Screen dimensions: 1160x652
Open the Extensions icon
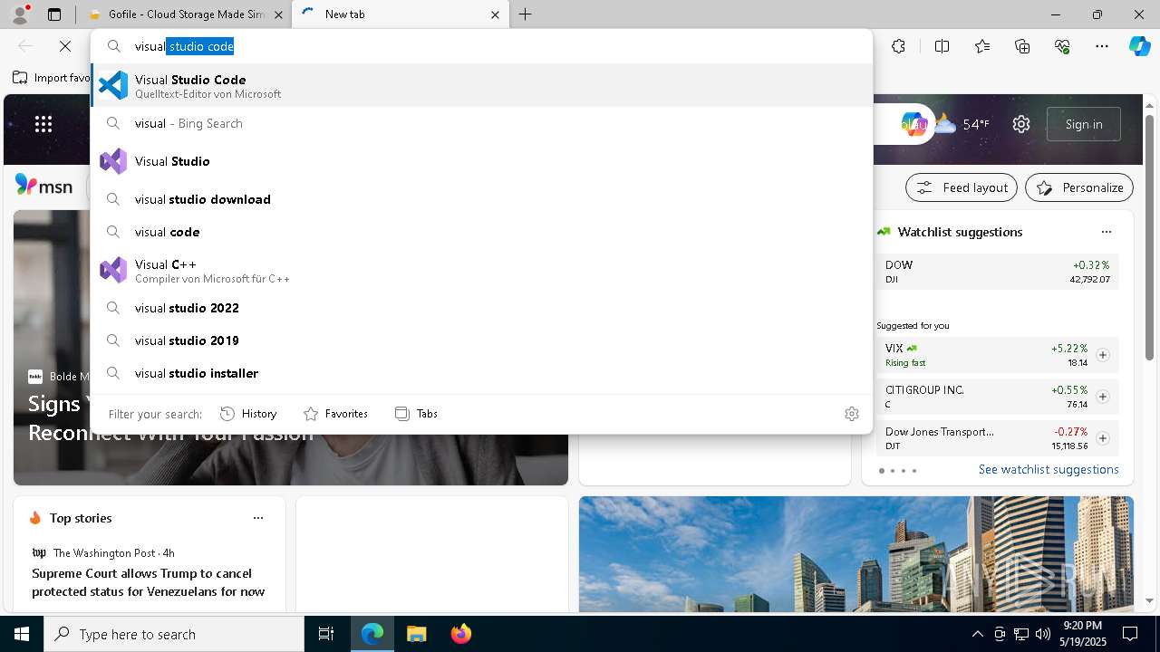(898, 46)
